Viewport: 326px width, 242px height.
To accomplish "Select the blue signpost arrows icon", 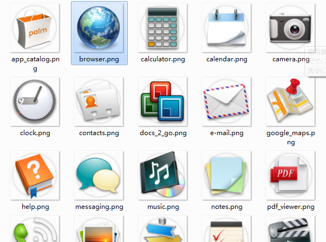I will pos(162,228).
